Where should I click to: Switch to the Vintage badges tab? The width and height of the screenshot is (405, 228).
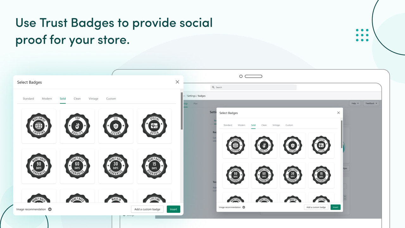point(93,98)
